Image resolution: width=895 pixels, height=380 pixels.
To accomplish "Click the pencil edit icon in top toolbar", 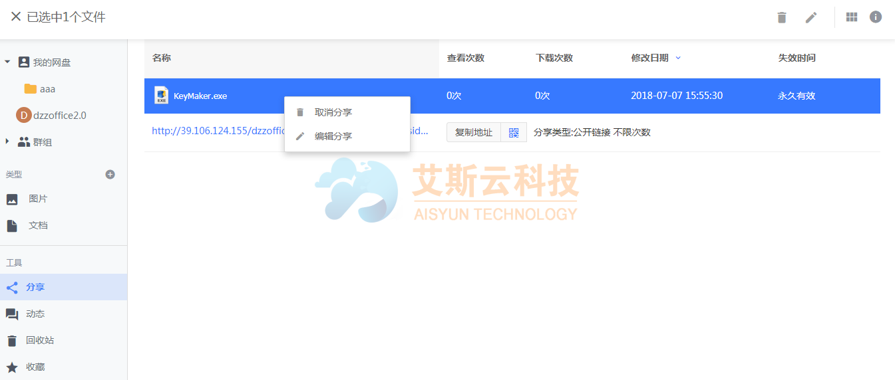I will (811, 17).
